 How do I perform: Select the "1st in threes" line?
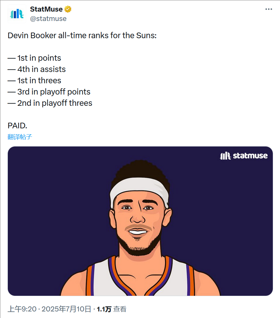click(34, 80)
